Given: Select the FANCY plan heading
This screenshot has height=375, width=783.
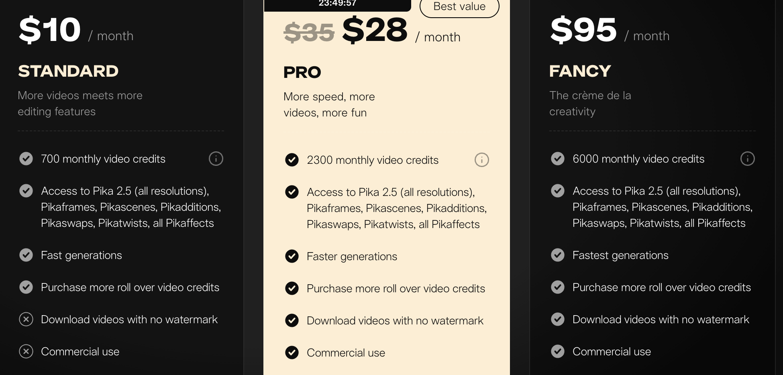Looking at the screenshot, I should 580,71.
